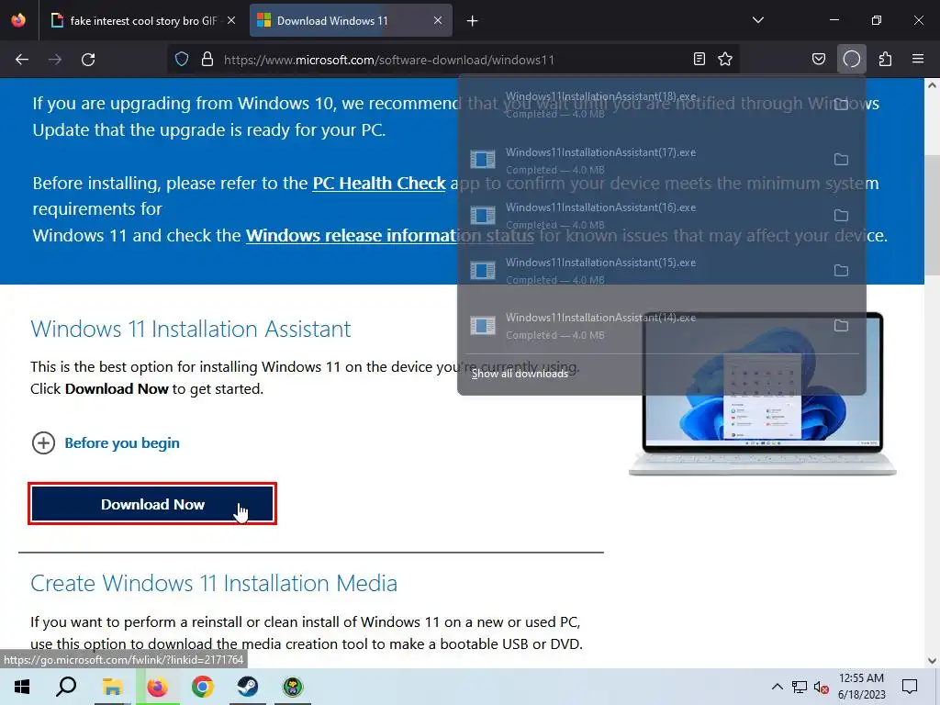Open a new tab with plus button
This screenshot has width=940, height=705.
(x=473, y=21)
